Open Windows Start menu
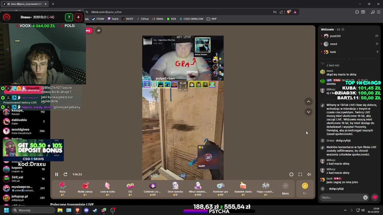Viewport: 383px width, 215px height. [x=6, y=210]
